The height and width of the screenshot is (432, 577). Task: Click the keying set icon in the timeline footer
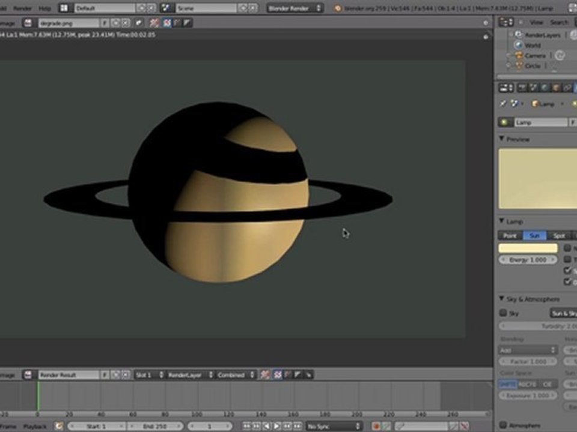coord(401,426)
